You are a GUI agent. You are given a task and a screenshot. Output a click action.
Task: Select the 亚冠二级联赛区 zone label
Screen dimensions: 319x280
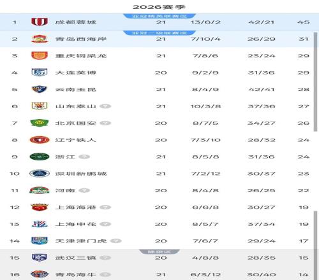point(159,33)
